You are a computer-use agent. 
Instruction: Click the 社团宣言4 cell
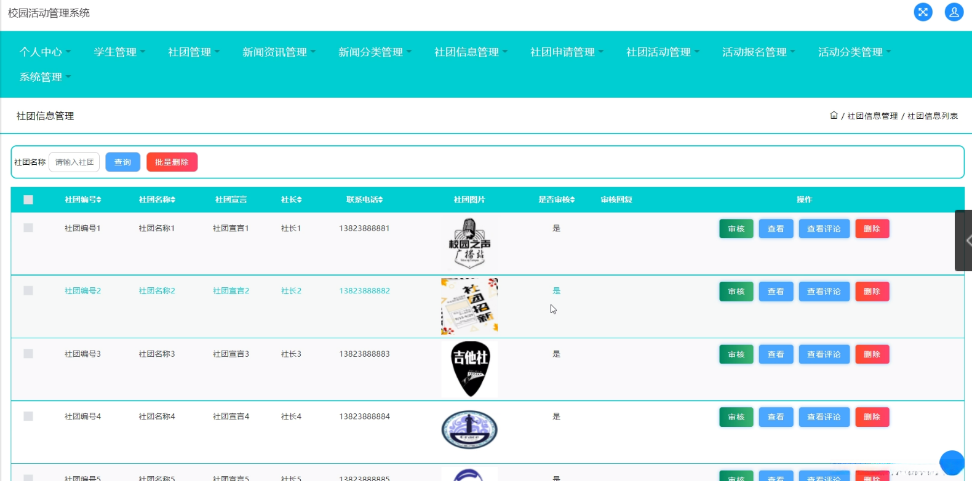pos(231,416)
